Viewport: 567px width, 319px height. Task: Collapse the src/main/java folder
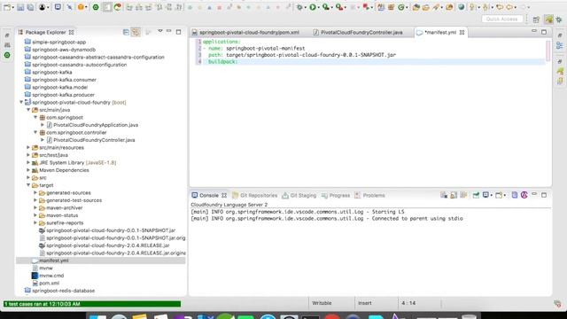click(x=28, y=110)
